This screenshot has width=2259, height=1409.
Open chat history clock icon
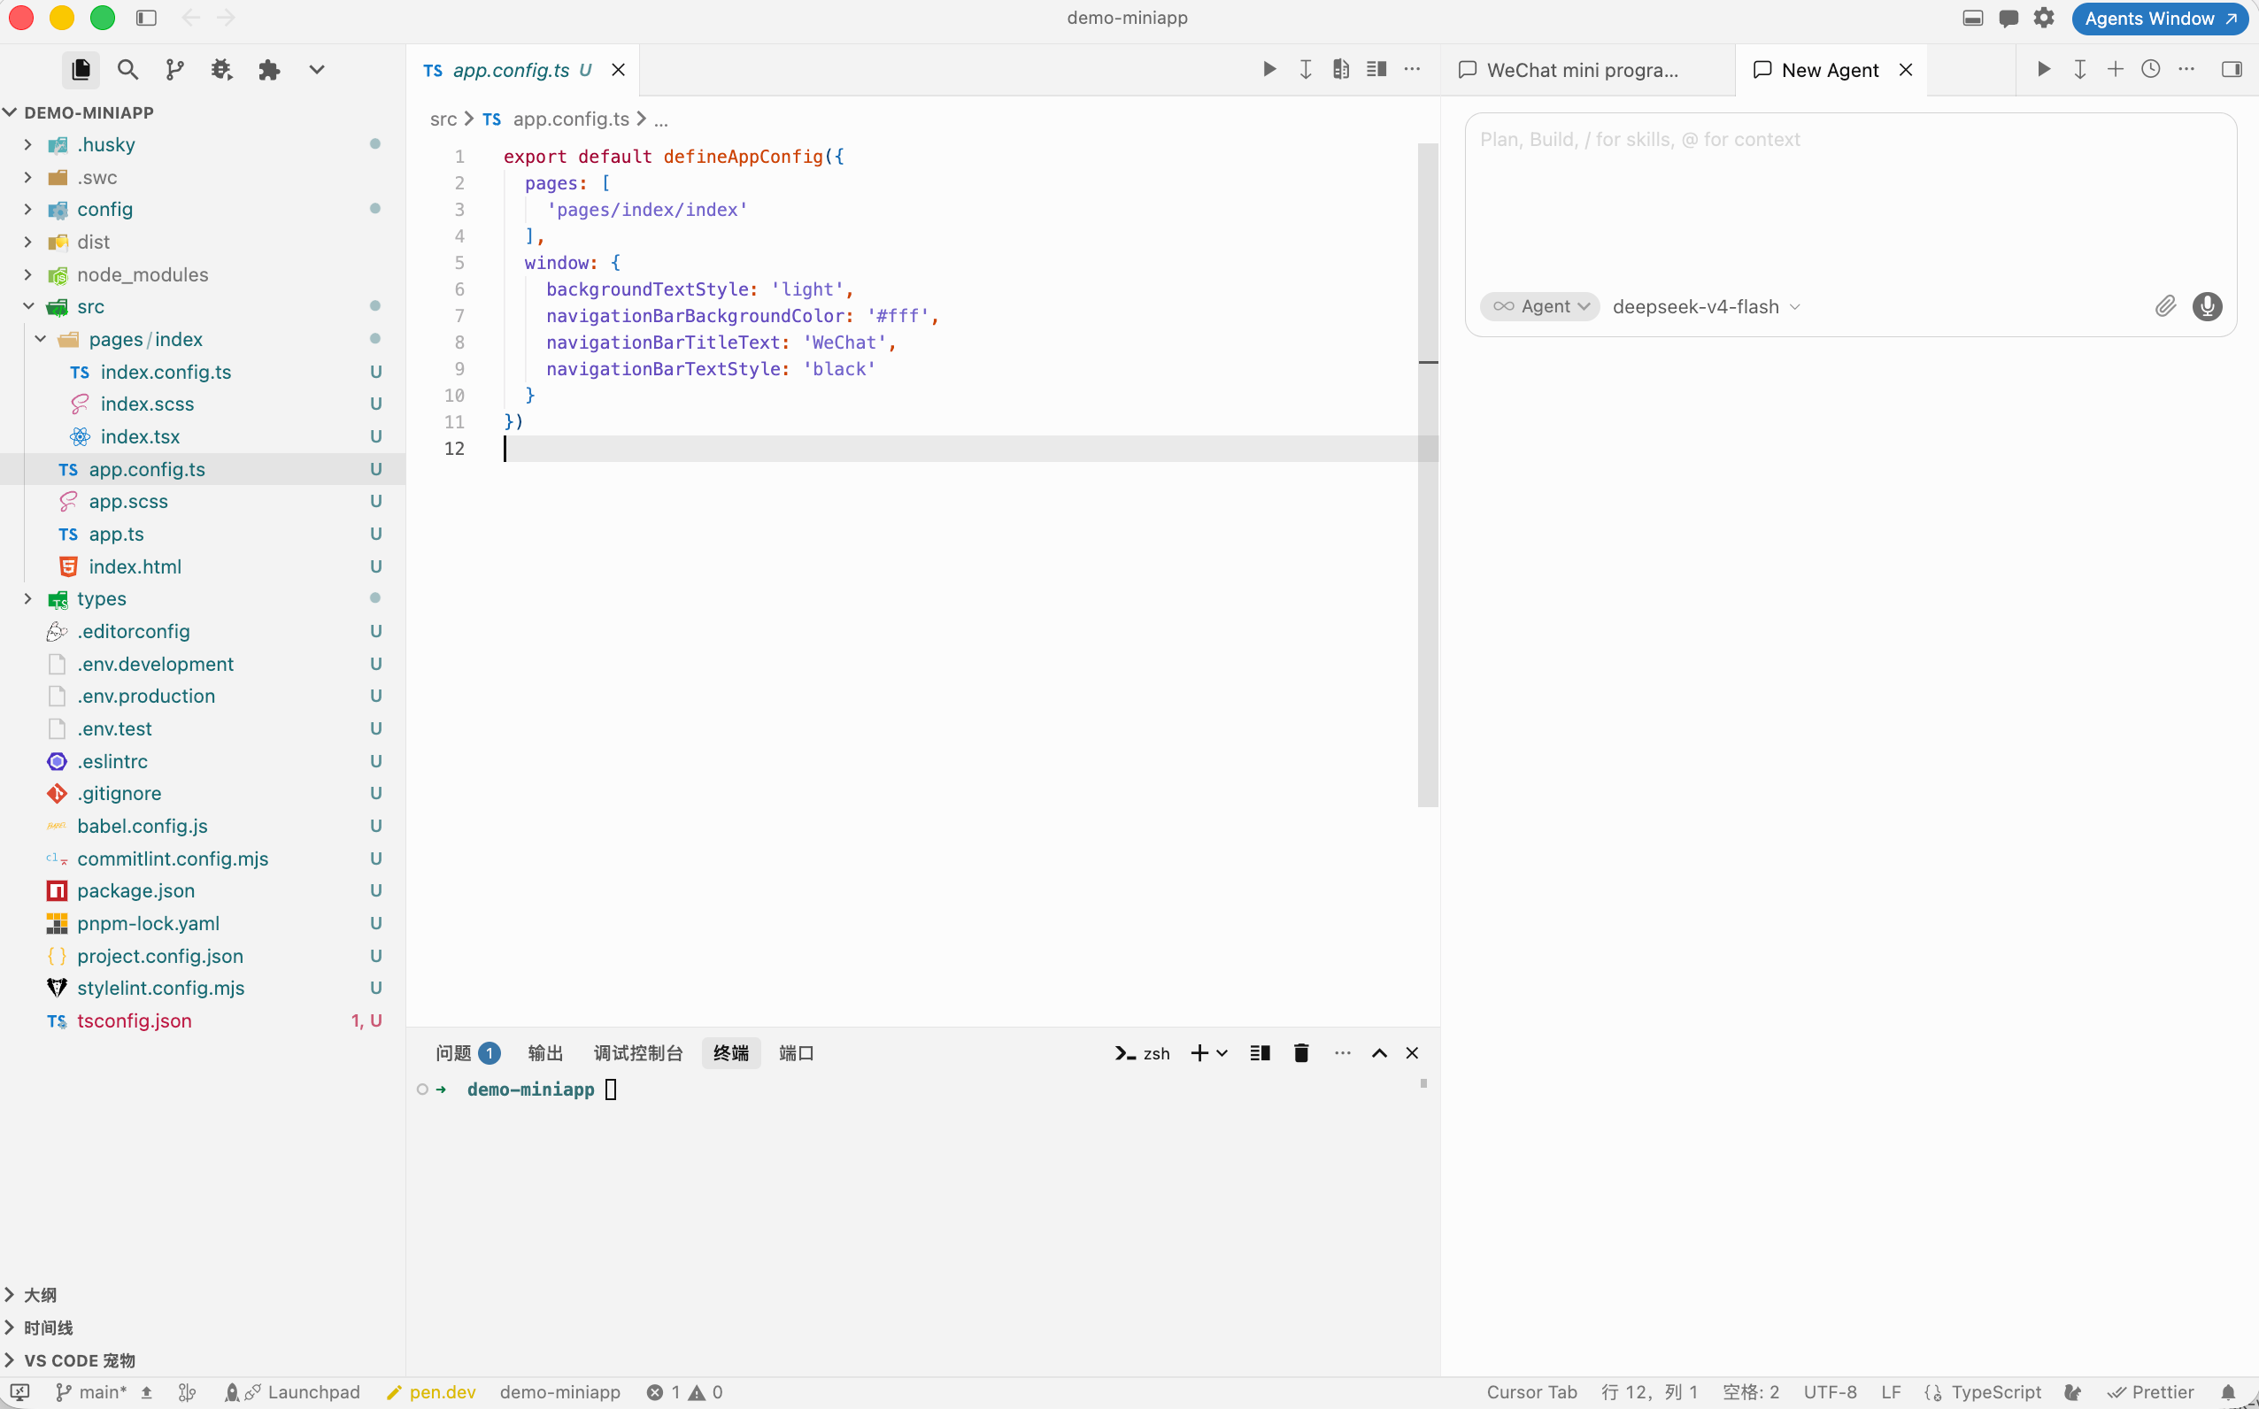[x=2151, y=69]
